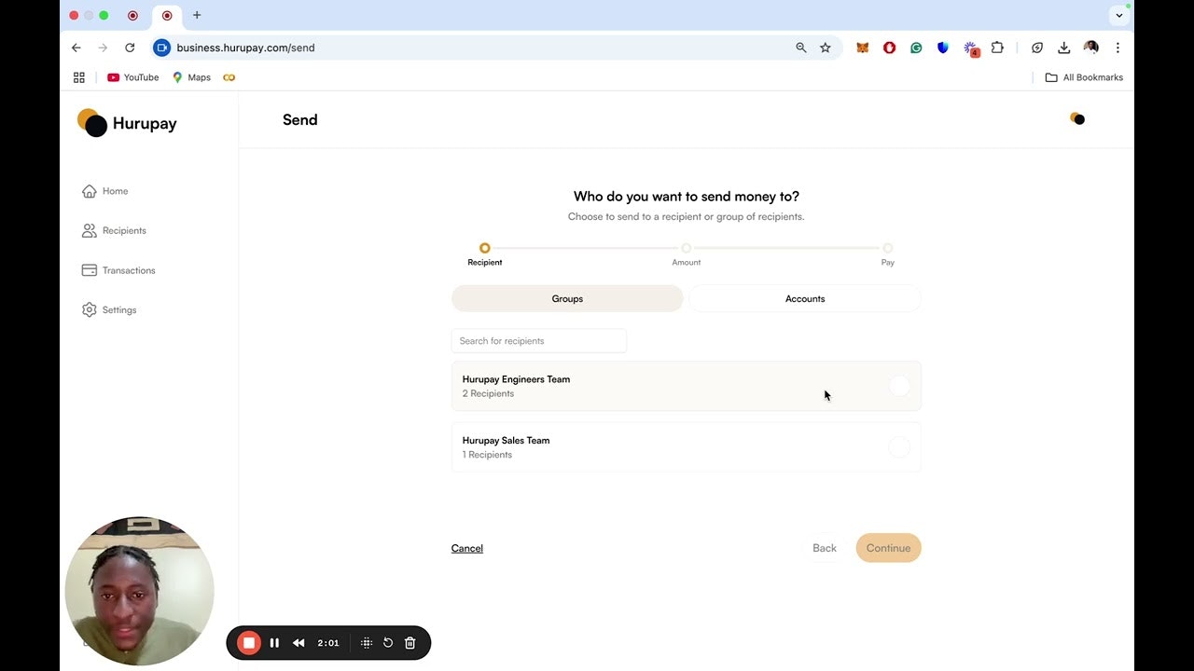This screenshot has height=671, width=1194.
Task: Open the Extensions puzzle icon
Action: pyautogui.click(x=997, y=48)
